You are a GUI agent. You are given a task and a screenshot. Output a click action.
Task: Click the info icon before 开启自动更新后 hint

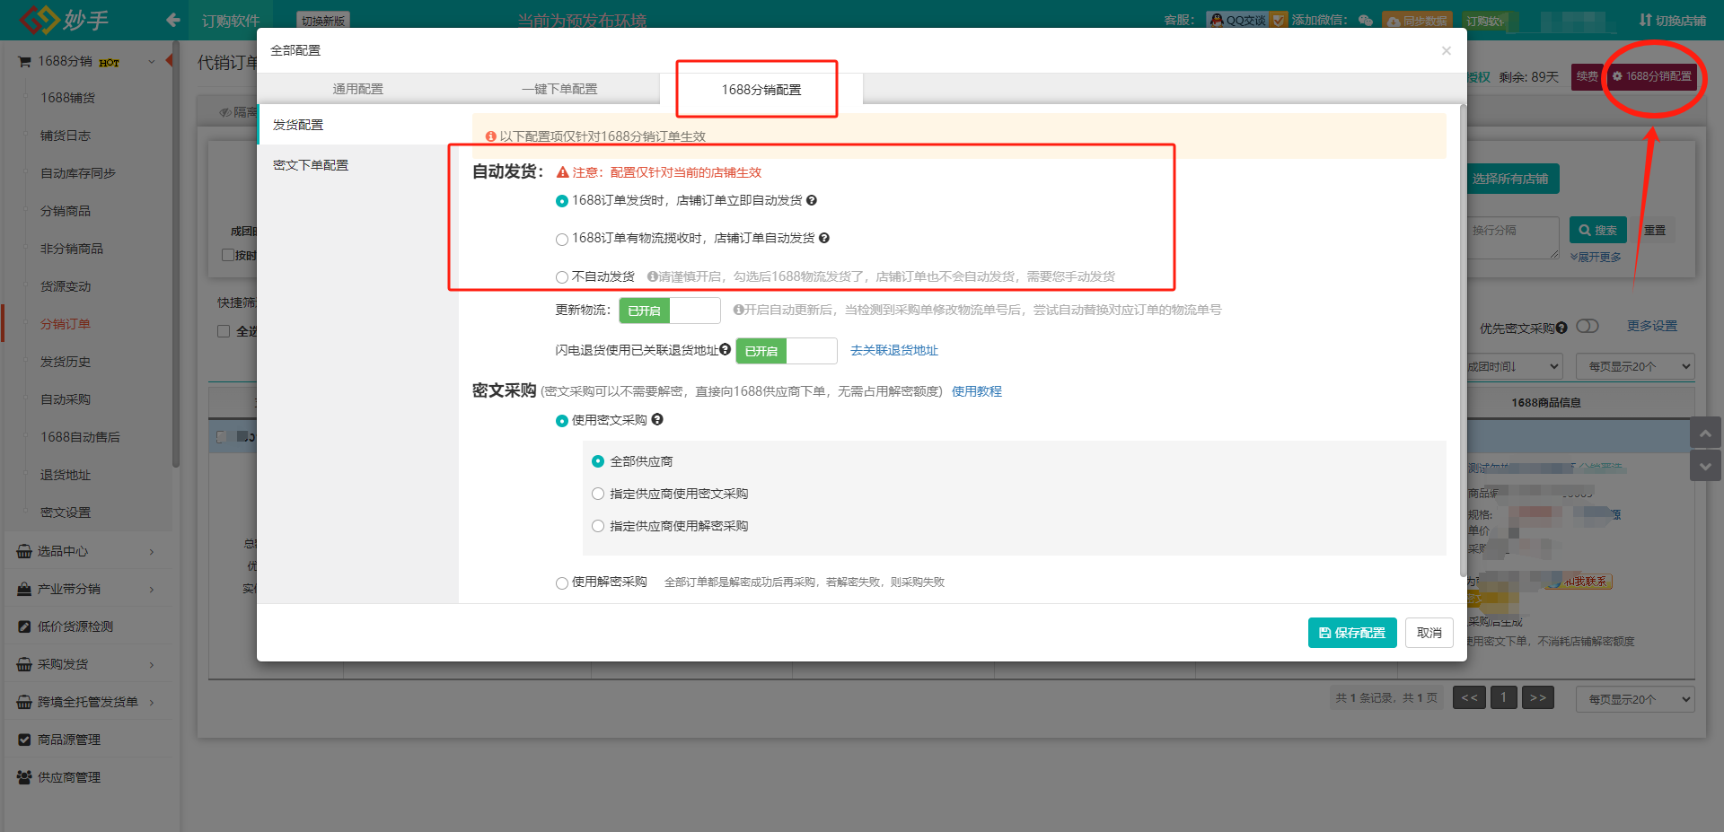(x=738, y=310)
